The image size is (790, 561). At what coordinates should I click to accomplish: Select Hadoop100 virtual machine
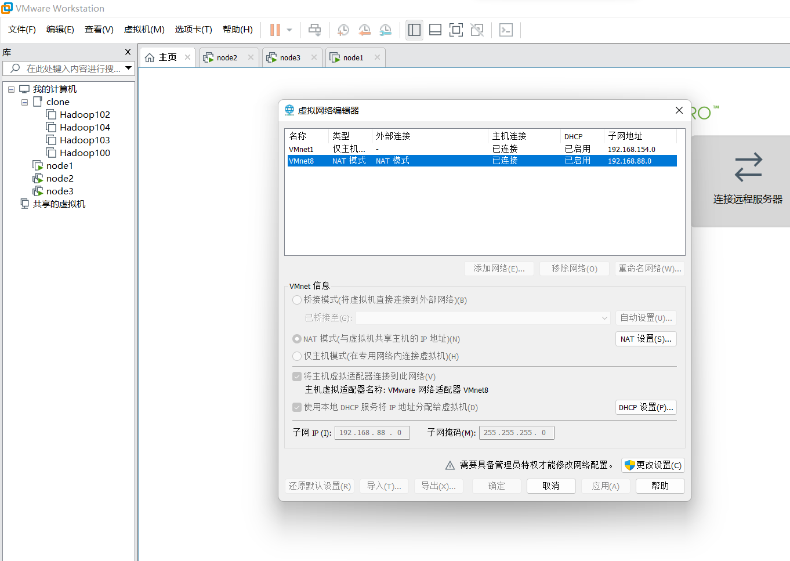[x=85, y=153]
